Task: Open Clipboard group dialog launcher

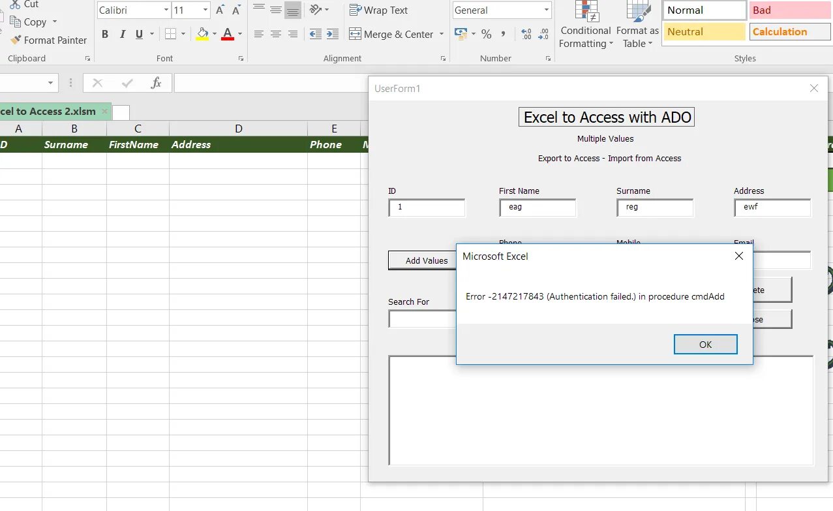Action: [87, 58]
